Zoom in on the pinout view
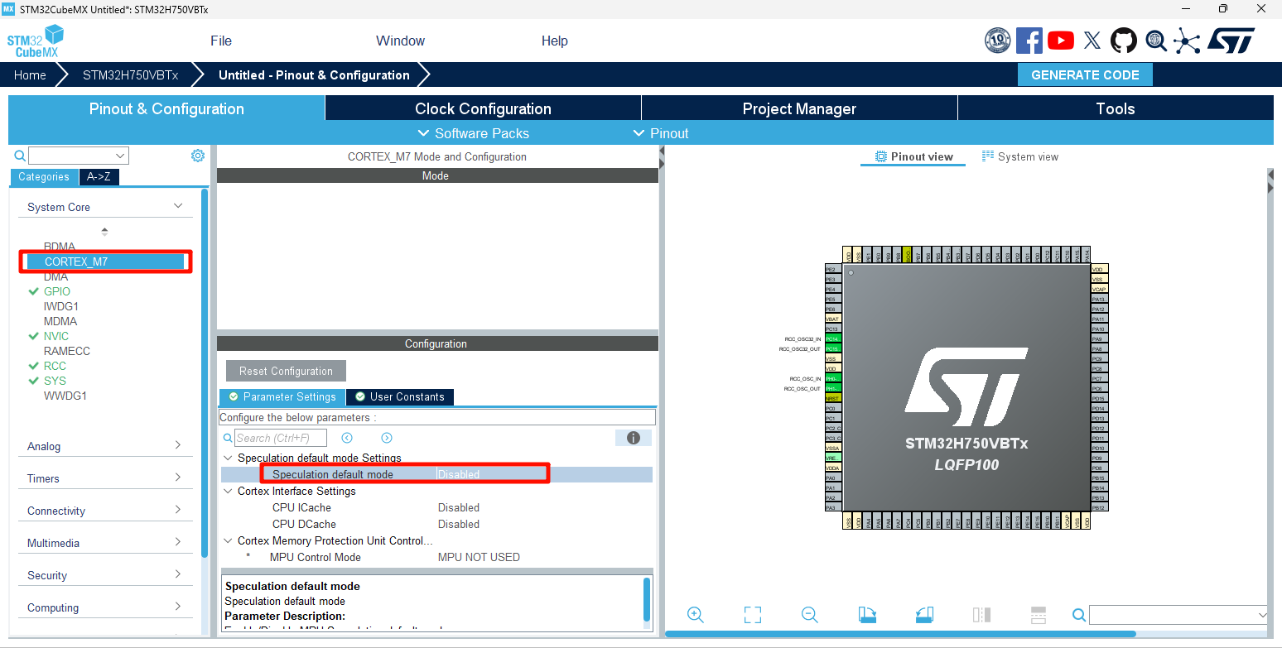Image resolution: width=1282 pixels, height=648 pixels. coord(696,615)
